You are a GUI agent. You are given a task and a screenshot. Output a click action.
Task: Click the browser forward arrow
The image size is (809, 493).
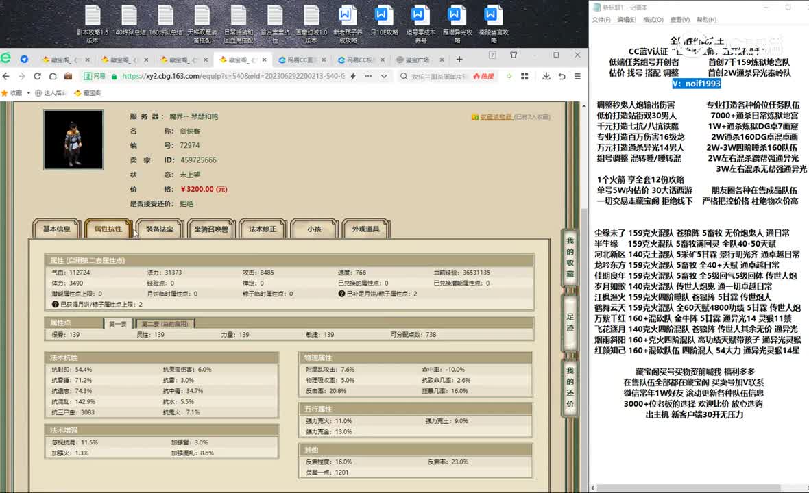tap(22, 76)
